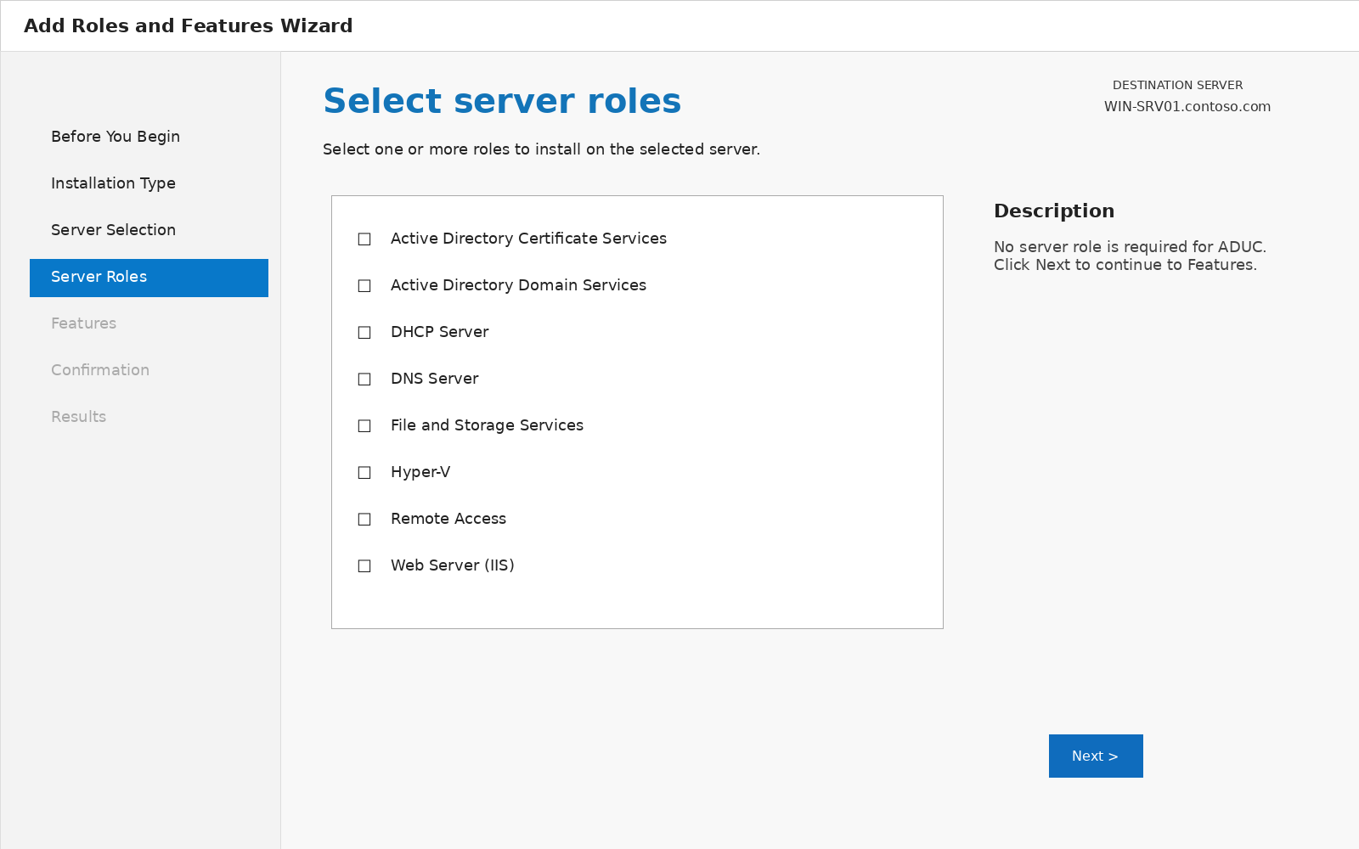Enable Active Directory Domain Services role

coord(364,286)
